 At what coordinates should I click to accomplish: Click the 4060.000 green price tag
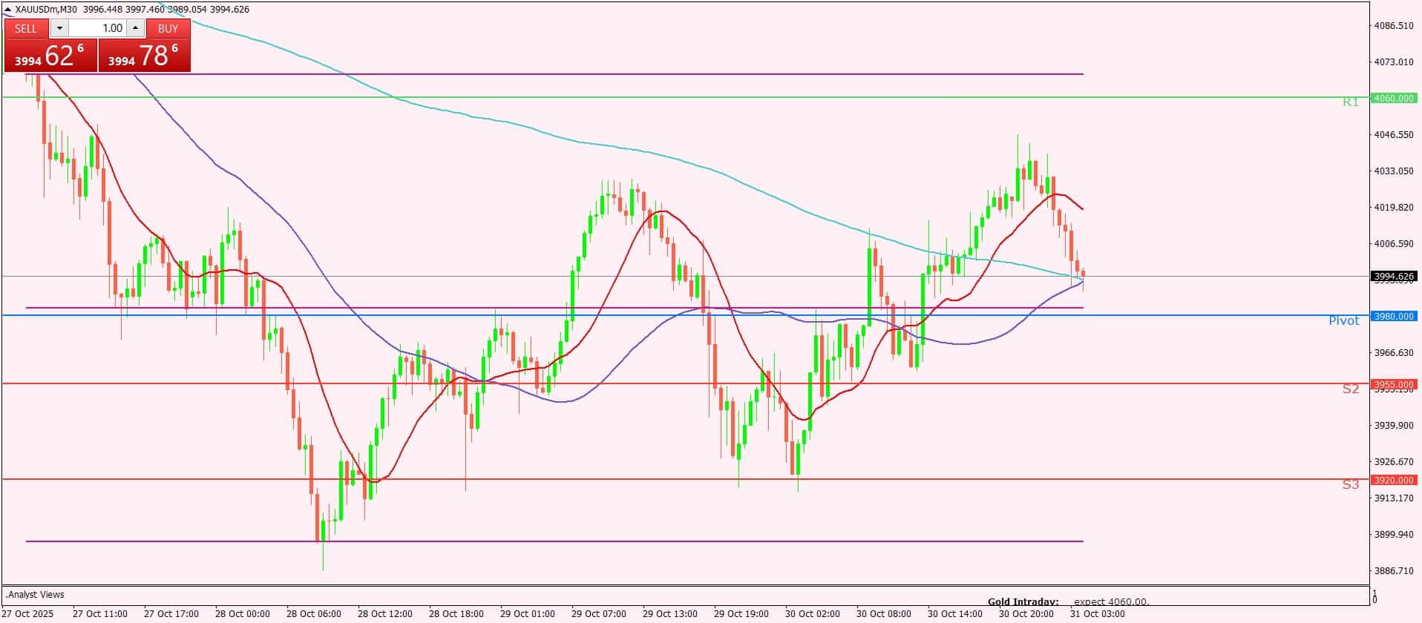coord(1394,98)
